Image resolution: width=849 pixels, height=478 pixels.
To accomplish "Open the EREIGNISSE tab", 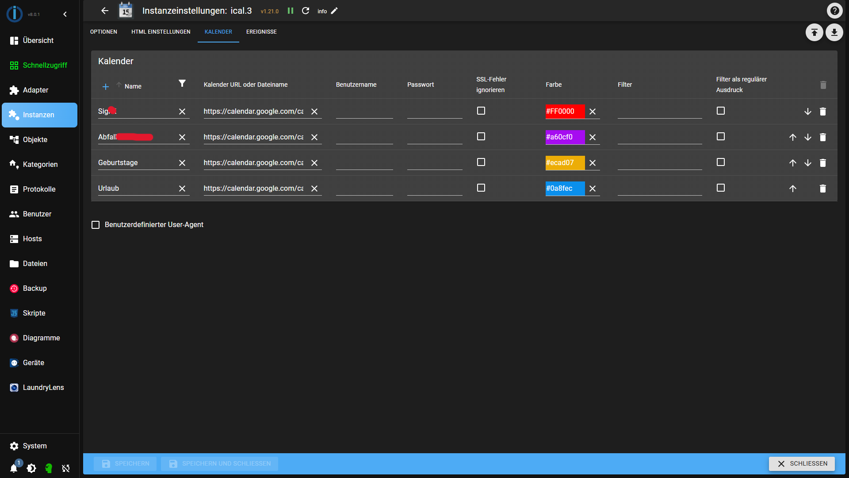I will [x=261, y=32].
